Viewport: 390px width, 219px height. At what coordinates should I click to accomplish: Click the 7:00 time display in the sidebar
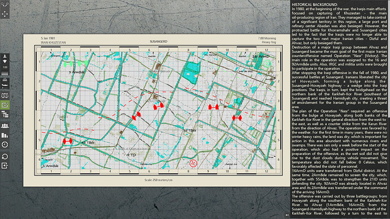point(5,67)
